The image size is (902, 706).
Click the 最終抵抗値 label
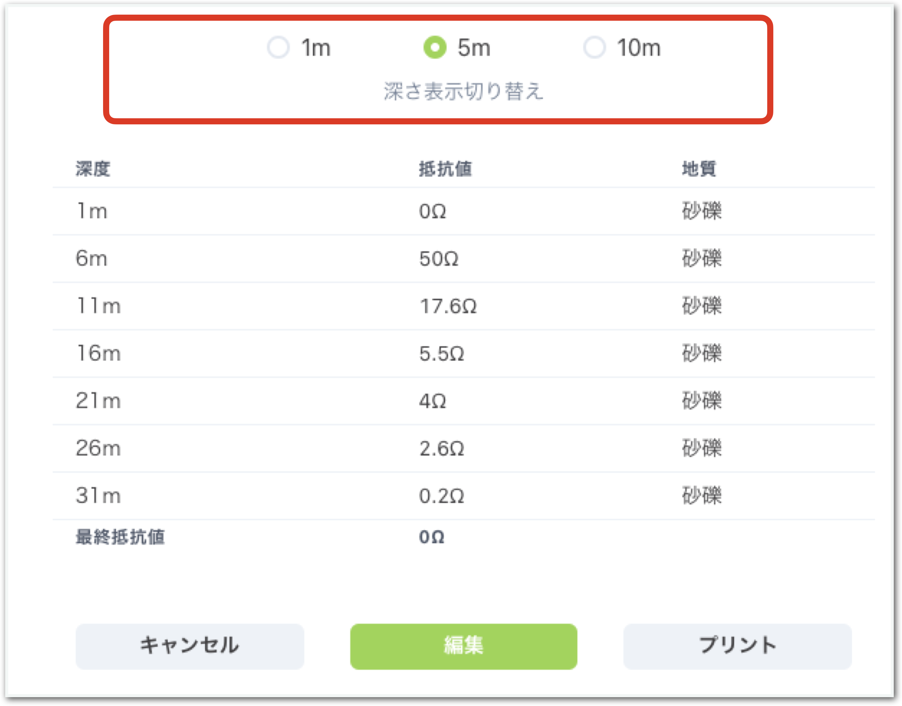pyautogui.click(x=120, y=537)
